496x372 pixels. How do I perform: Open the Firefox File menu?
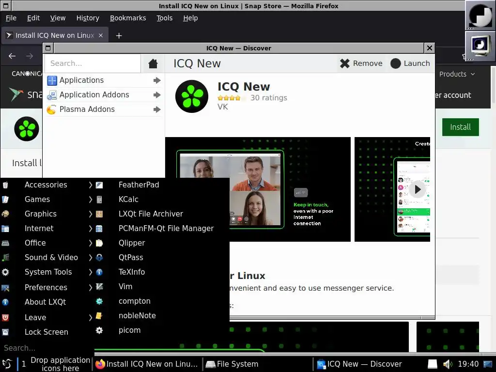coord(11,18)
